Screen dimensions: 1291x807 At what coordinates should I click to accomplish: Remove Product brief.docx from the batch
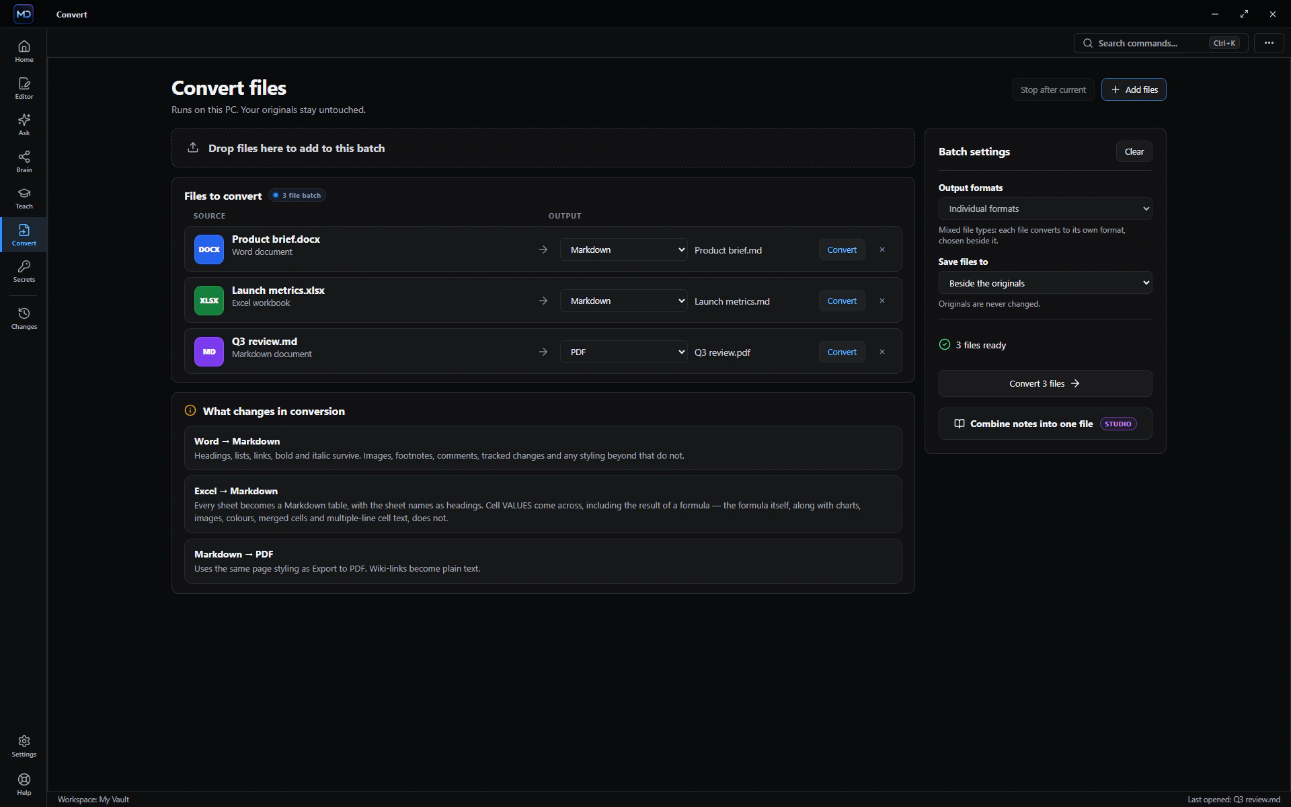coord(882,249)
